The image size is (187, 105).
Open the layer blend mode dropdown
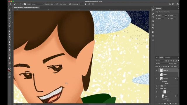pyautogui.click(x=162, y=64)
